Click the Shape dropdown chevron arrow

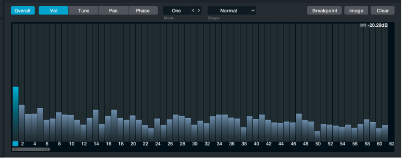click(x=253, y=11)
